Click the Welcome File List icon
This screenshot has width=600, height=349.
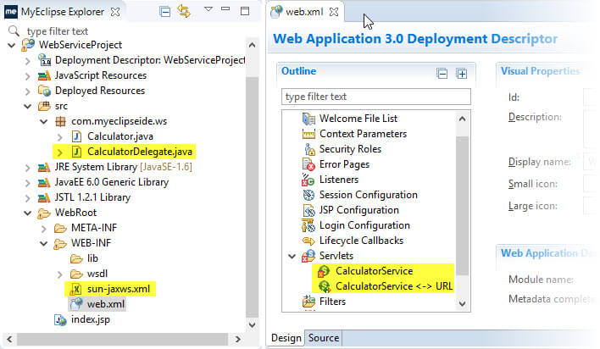click(x=308, y=119)
